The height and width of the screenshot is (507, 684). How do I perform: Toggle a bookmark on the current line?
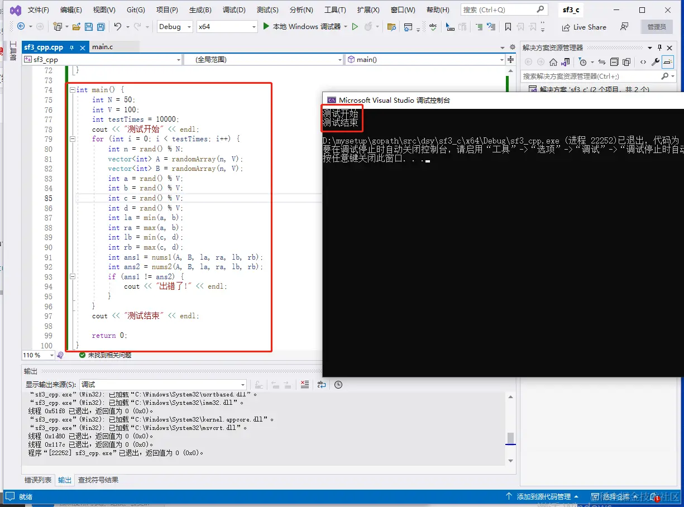click(x=508, y=27)
